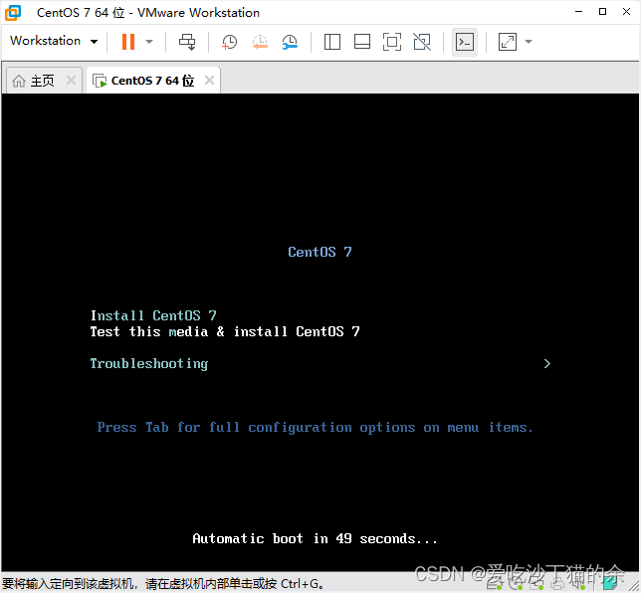Take a snapshot of this virtual machine
Viewport: 641px width, 593px height.
[229, 42]
